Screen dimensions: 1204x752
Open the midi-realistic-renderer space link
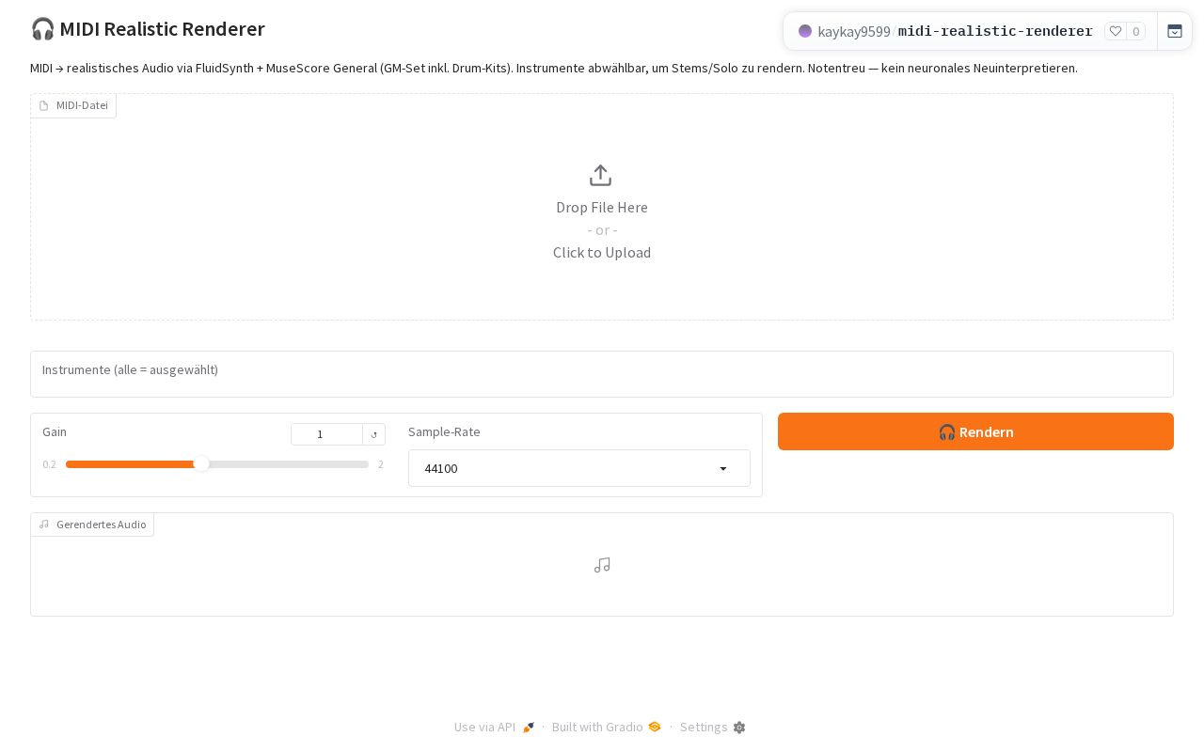pyautogui.click(x=995, y=31)
